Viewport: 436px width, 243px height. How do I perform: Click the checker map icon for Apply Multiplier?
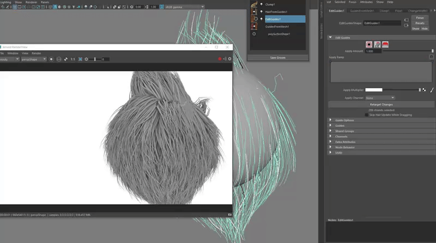coord(424,90)
